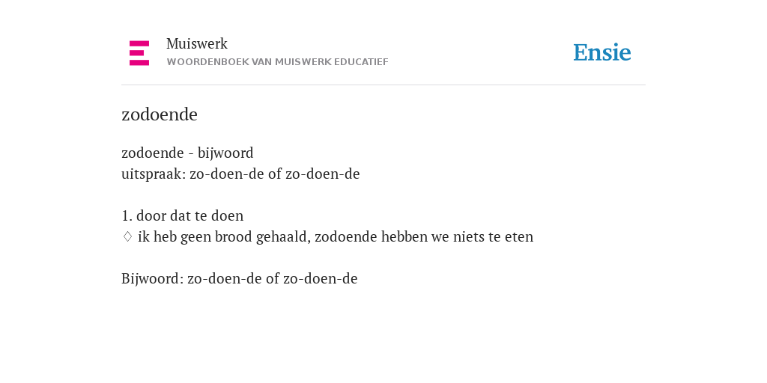
Task: Click the definition '1. door dat te doen'
Action: click(x=183, y=215)
